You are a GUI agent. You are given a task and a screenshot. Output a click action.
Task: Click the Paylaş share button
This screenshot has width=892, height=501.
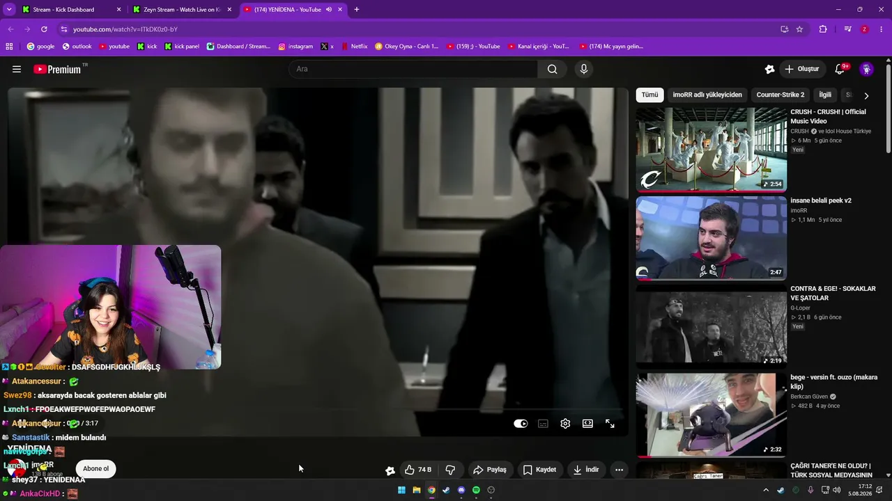[489, 470]
